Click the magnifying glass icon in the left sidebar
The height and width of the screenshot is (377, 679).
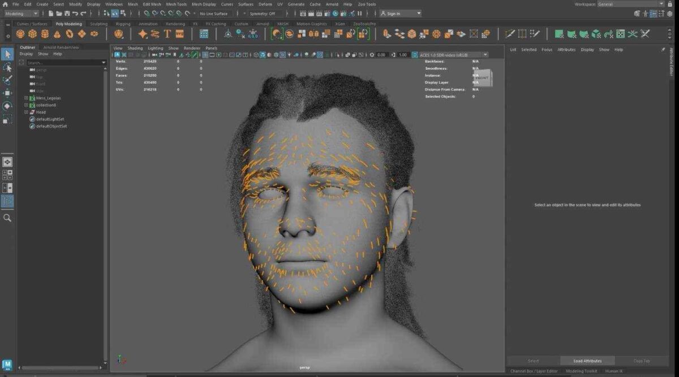7,218
